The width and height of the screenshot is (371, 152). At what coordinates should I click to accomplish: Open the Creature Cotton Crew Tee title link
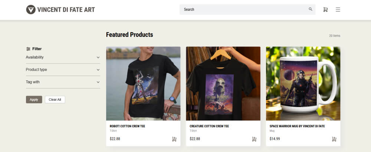[209, 126]
